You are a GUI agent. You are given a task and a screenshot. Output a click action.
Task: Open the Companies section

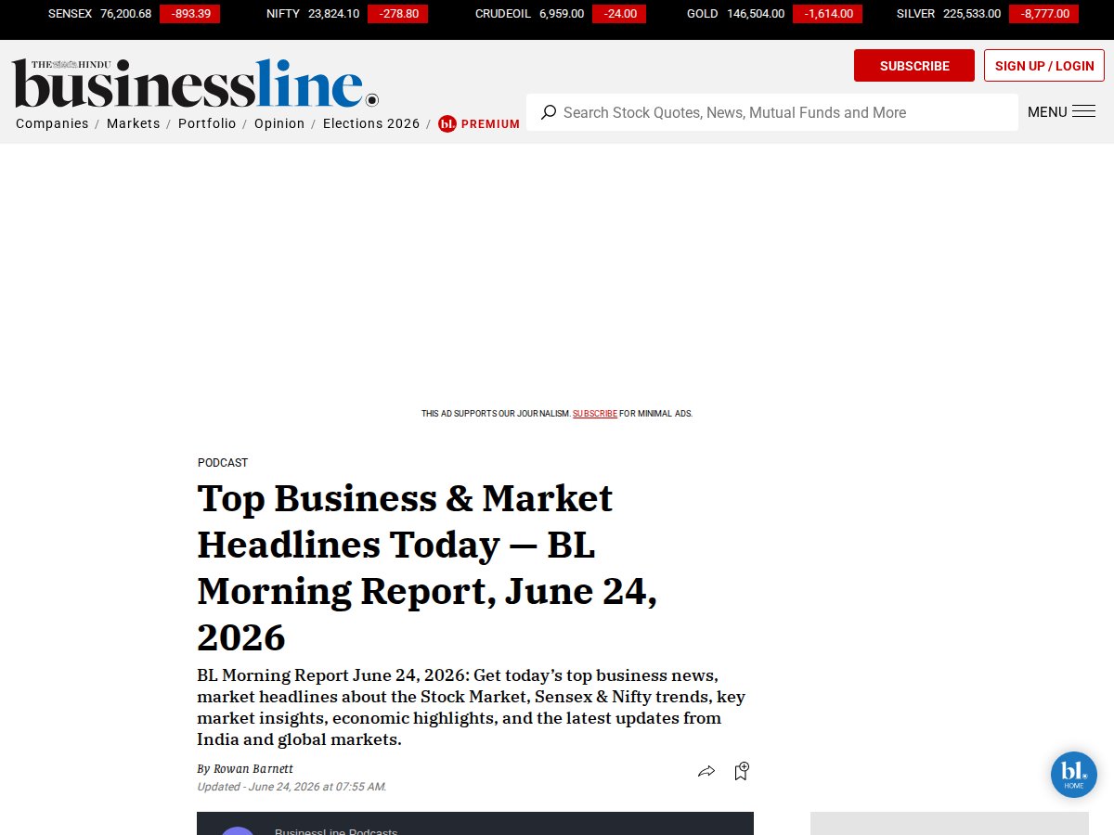(52, 123)
